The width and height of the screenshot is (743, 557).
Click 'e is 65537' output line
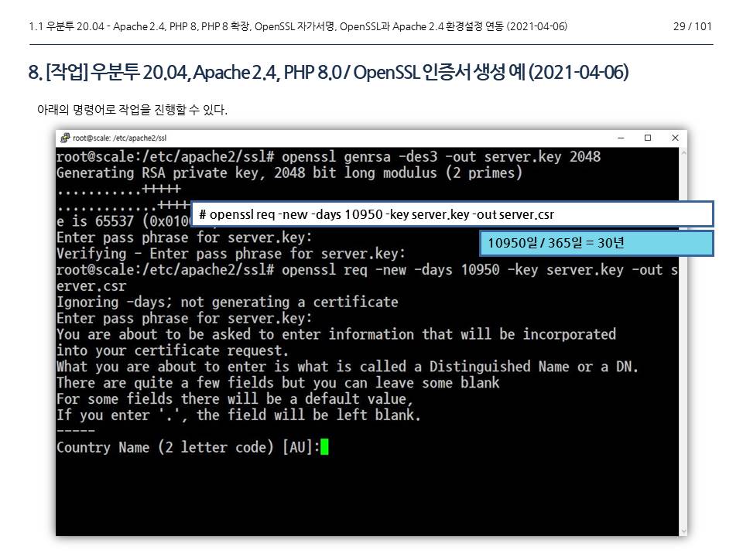123,221
